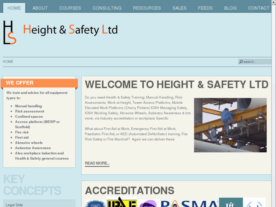Viewport: 276px width, 207px height.
Task: Open the scaffolding workers photo
Action: click(230, 125)
